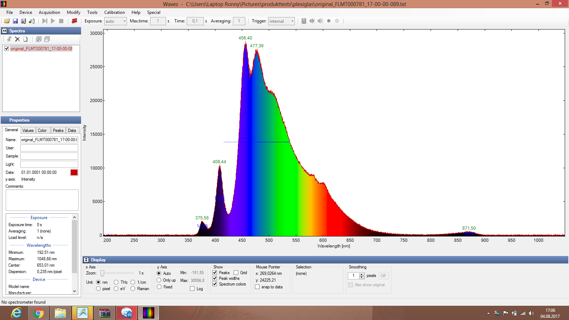
Task: Uncheck the Spectrum colors checkbox
Action: (x=215, y=284)
